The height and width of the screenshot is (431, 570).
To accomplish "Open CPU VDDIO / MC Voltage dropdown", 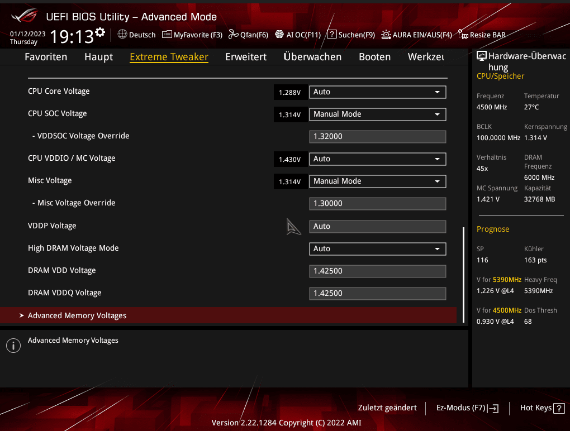I will click(377, 159).
